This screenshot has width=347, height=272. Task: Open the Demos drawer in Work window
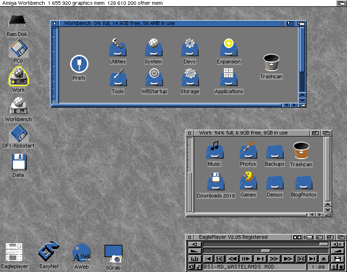[x=274, y=186]
